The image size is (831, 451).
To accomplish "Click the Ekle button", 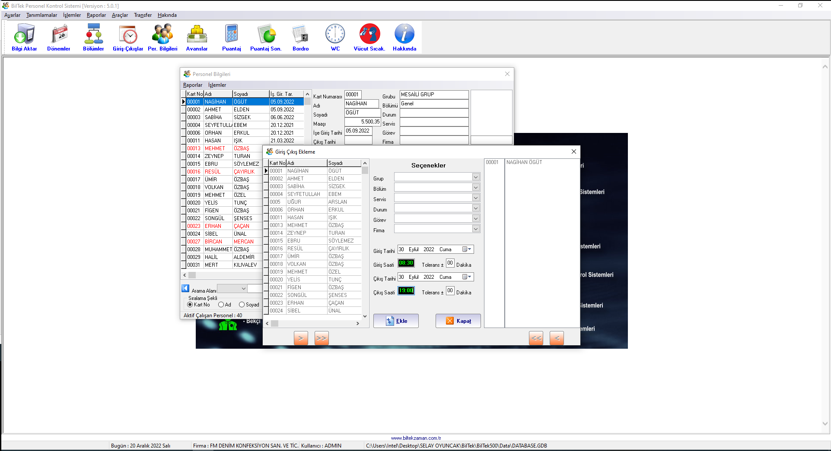I will coord(396,321).
